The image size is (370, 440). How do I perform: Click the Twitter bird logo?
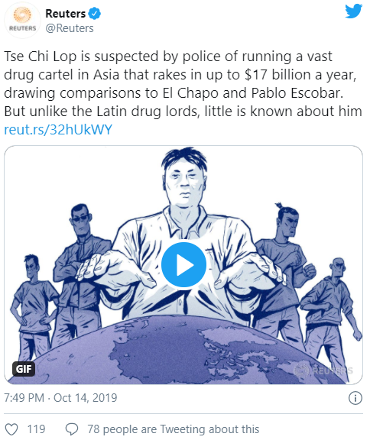353,11
